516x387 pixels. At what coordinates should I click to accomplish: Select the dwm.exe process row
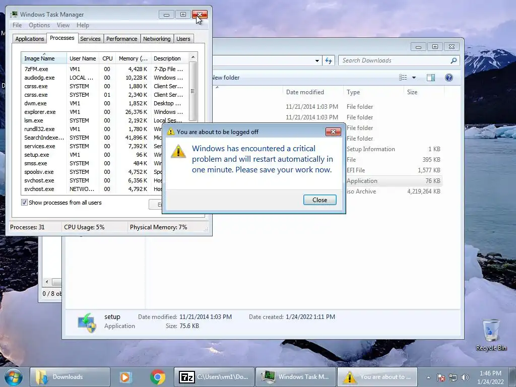point(105,103)
